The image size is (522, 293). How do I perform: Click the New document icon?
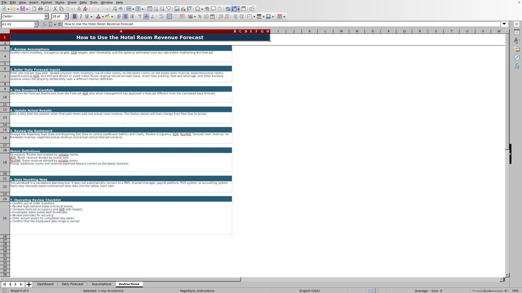[x=4, y=9]
